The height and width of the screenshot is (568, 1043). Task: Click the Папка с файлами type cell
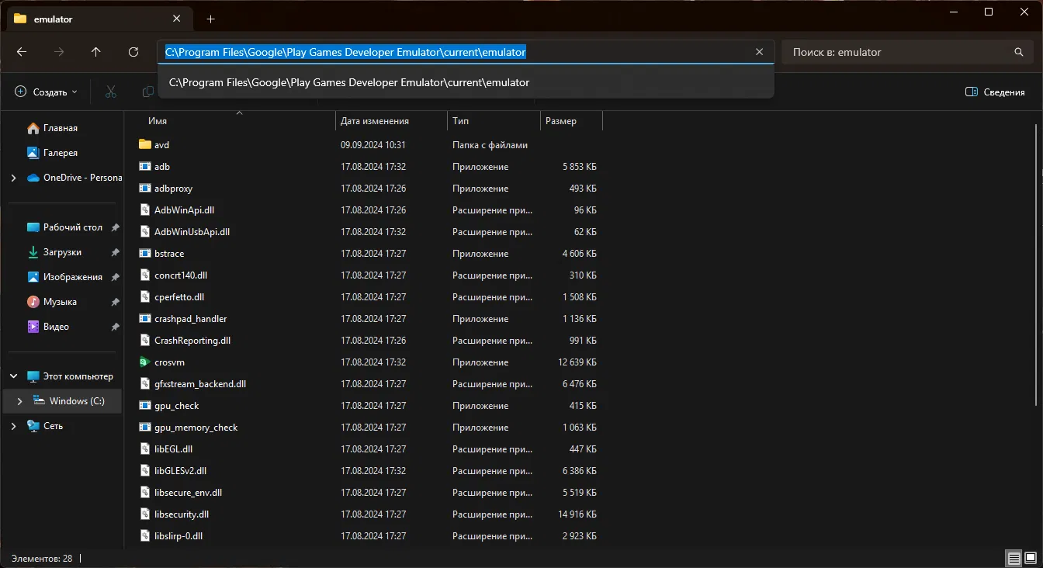click(490, 145)
